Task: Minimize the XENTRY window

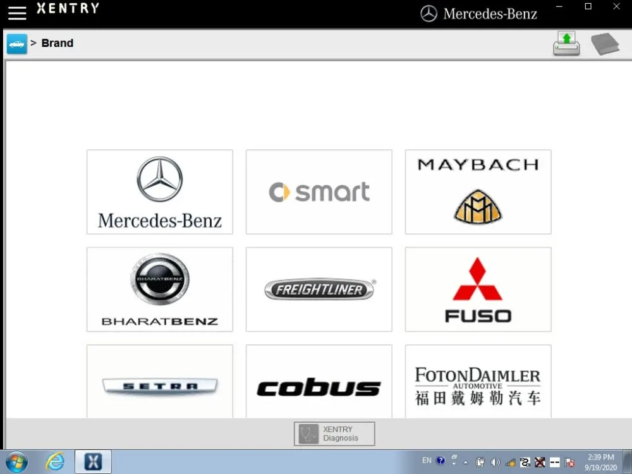Action: click(x=559, y=6)
